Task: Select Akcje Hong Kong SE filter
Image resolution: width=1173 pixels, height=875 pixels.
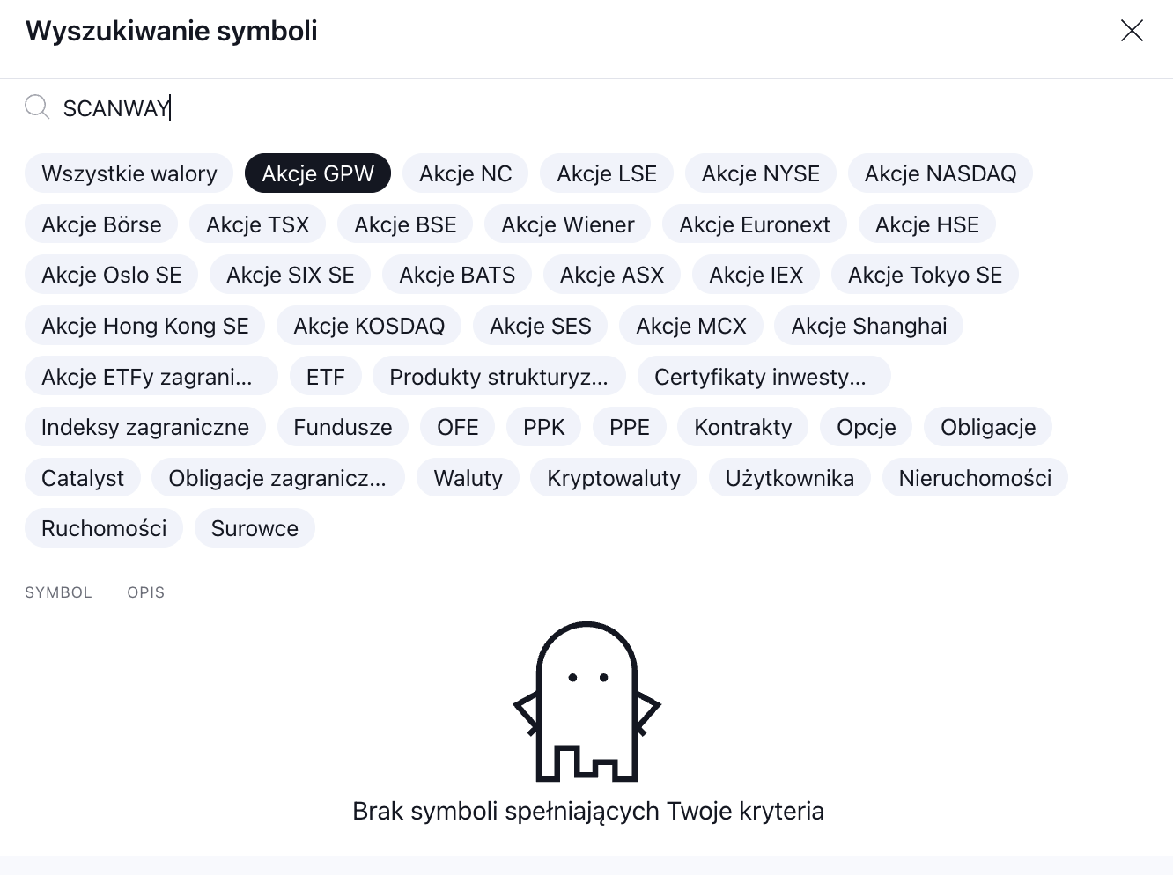Action: [x=145, y=326]
